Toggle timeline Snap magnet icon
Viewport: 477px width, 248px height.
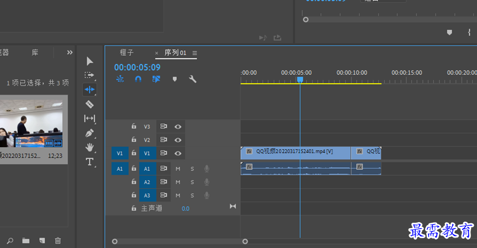click(138, 79)
